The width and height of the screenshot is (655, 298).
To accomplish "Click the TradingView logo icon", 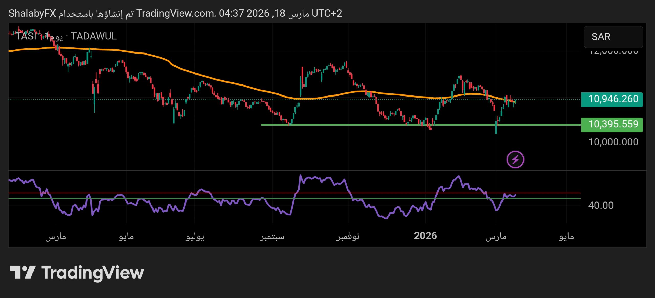I will [x=23, y=272].
